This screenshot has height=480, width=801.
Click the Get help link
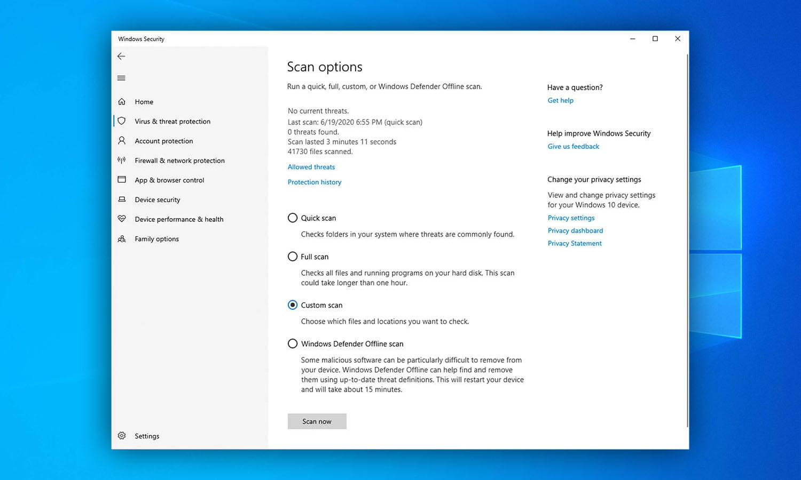[561, 100]
